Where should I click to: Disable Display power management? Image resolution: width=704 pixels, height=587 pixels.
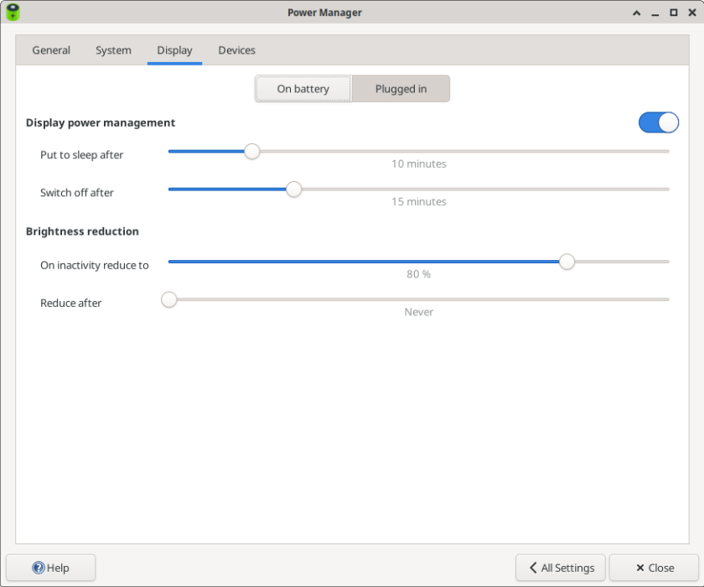[659, 122]
